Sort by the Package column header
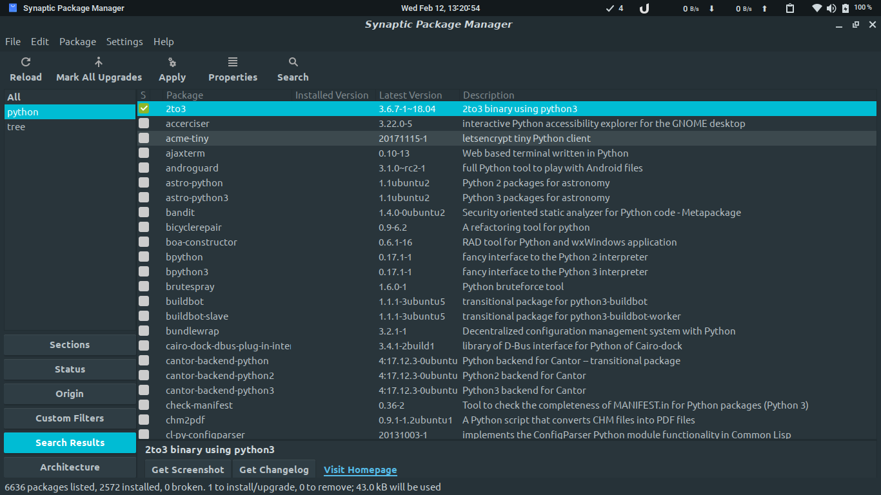The height and width of the screenshot is (495, 881). [184, 95]
